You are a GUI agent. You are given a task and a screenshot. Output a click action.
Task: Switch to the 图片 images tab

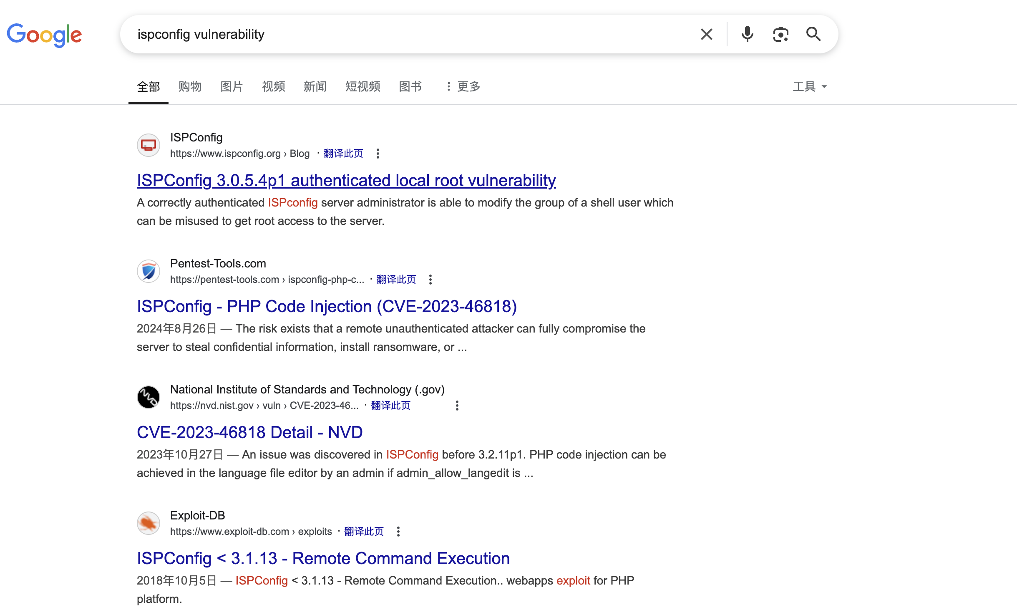pos(232,87)
